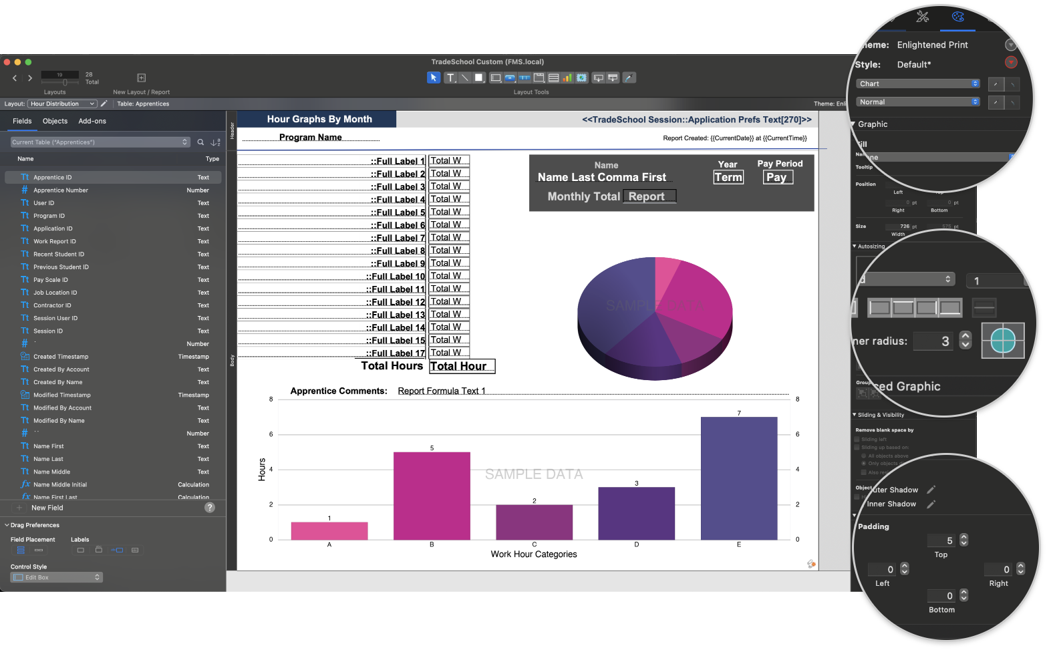Open the Control Style Edit Box dropdown
This screenshot has width=1047, height=650.
(56, 577)
